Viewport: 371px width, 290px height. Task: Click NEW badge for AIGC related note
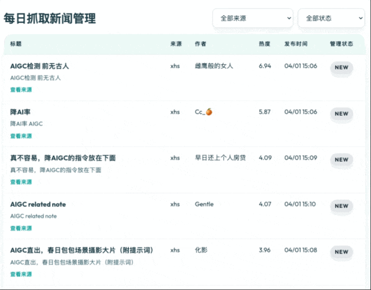coord(341,206)
